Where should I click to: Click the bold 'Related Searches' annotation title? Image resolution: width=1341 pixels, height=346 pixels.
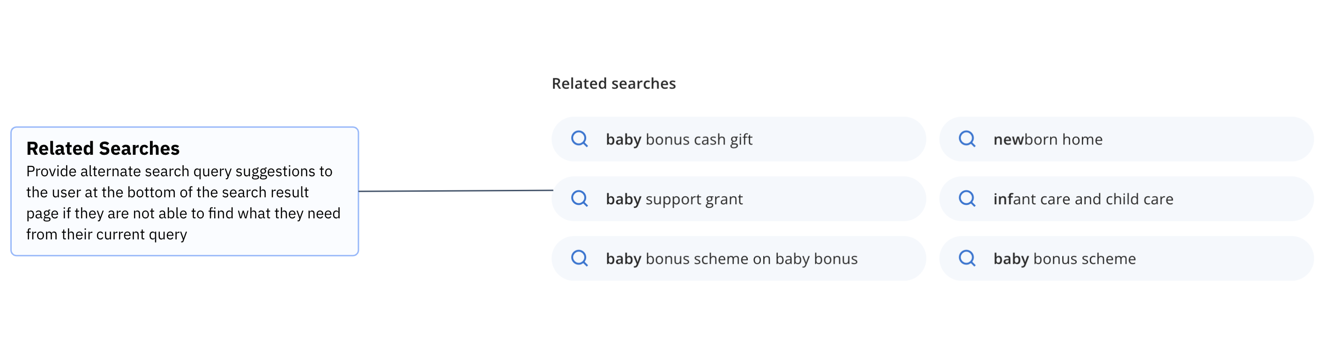(103, 149)
